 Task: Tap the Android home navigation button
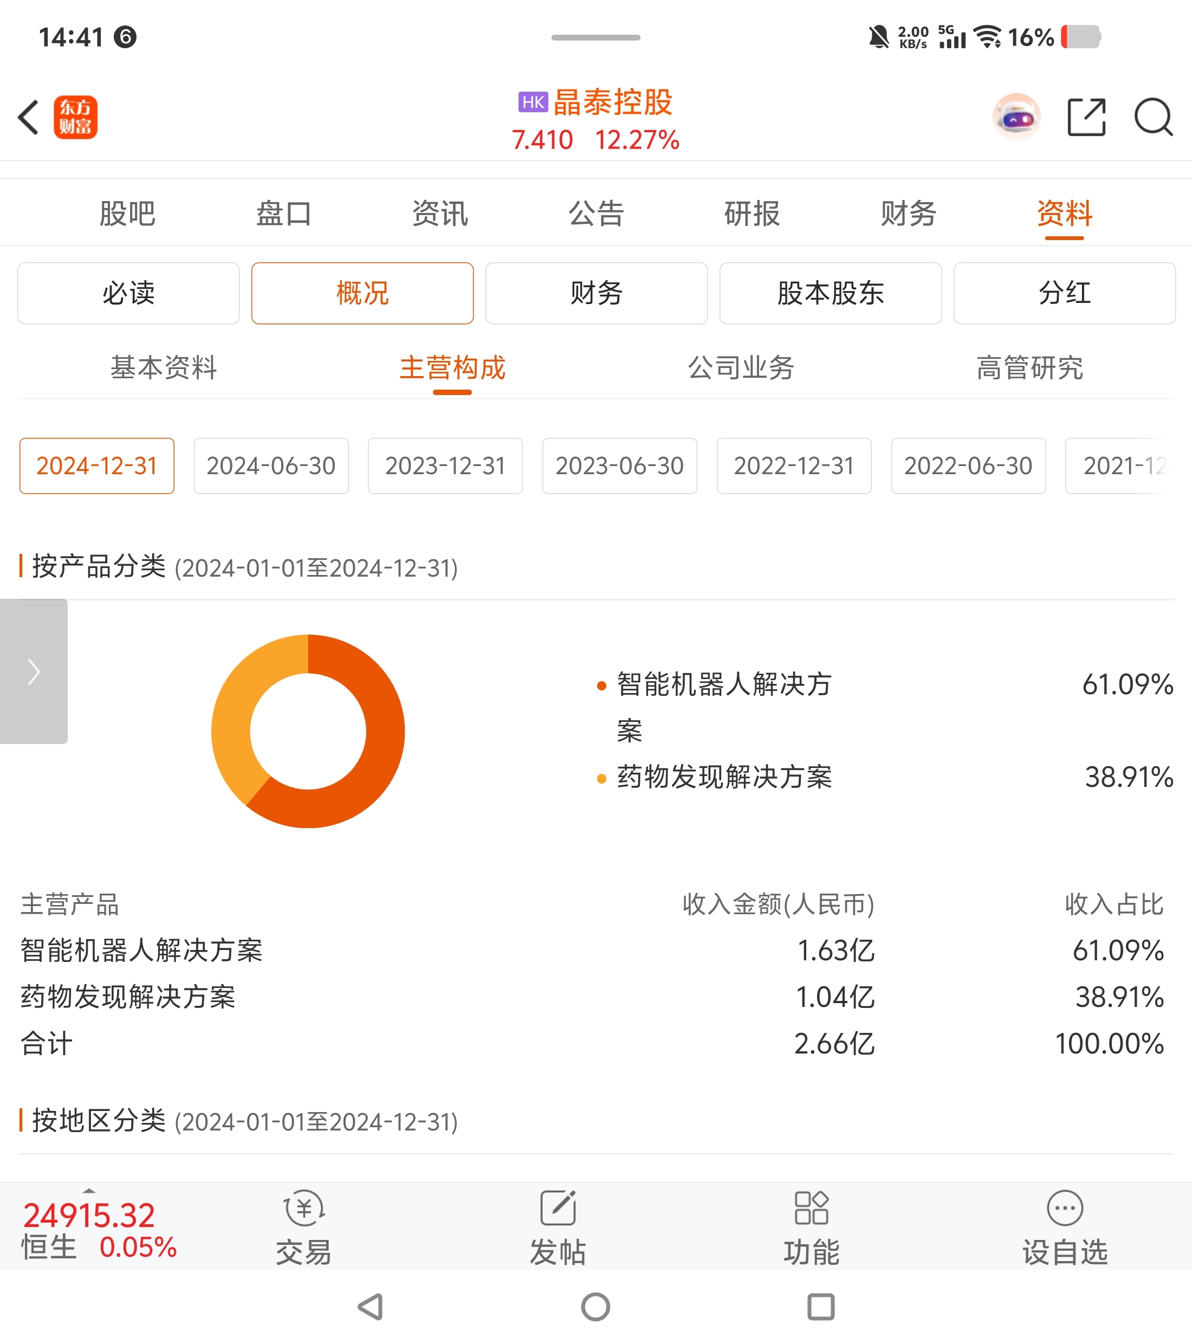point(595,1307)
